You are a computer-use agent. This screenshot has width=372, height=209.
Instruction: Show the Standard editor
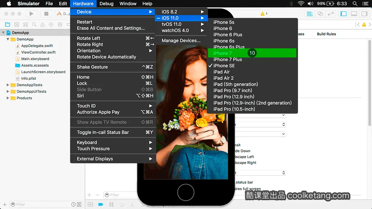[309, 14]
